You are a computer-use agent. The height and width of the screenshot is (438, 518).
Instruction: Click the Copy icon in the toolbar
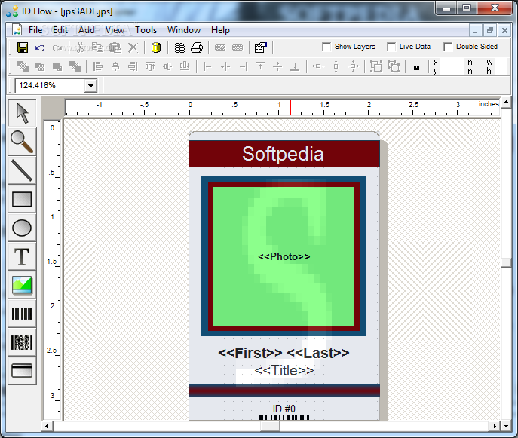[97, 47]
